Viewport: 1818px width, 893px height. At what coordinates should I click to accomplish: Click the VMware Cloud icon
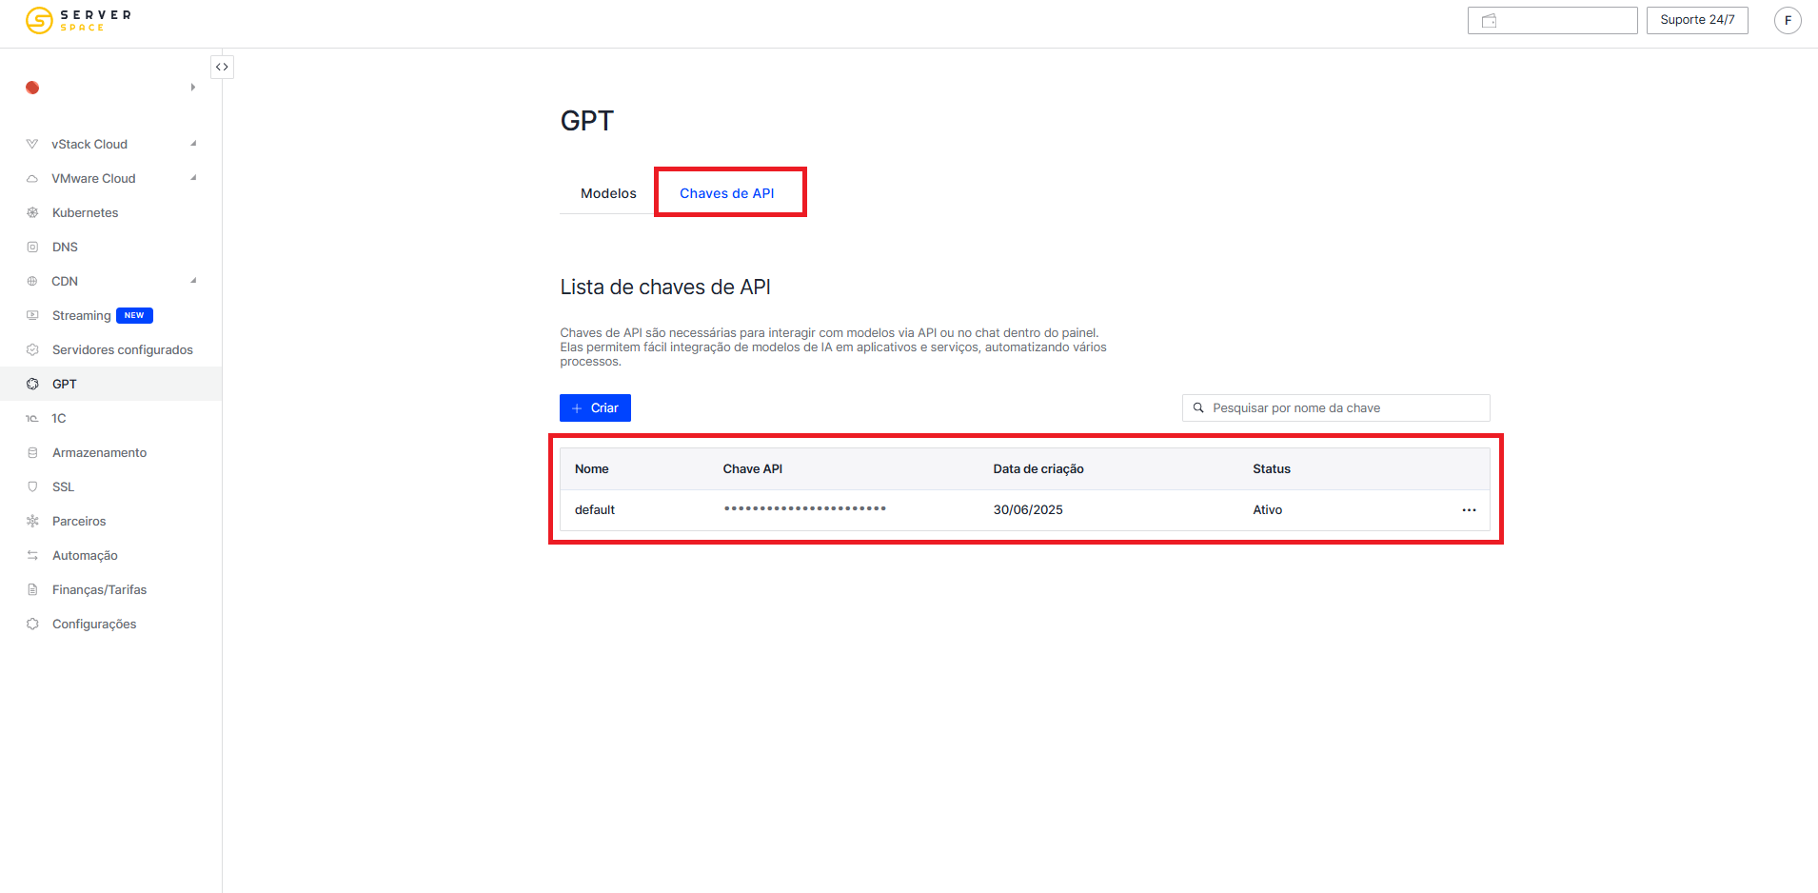(32, 178)
